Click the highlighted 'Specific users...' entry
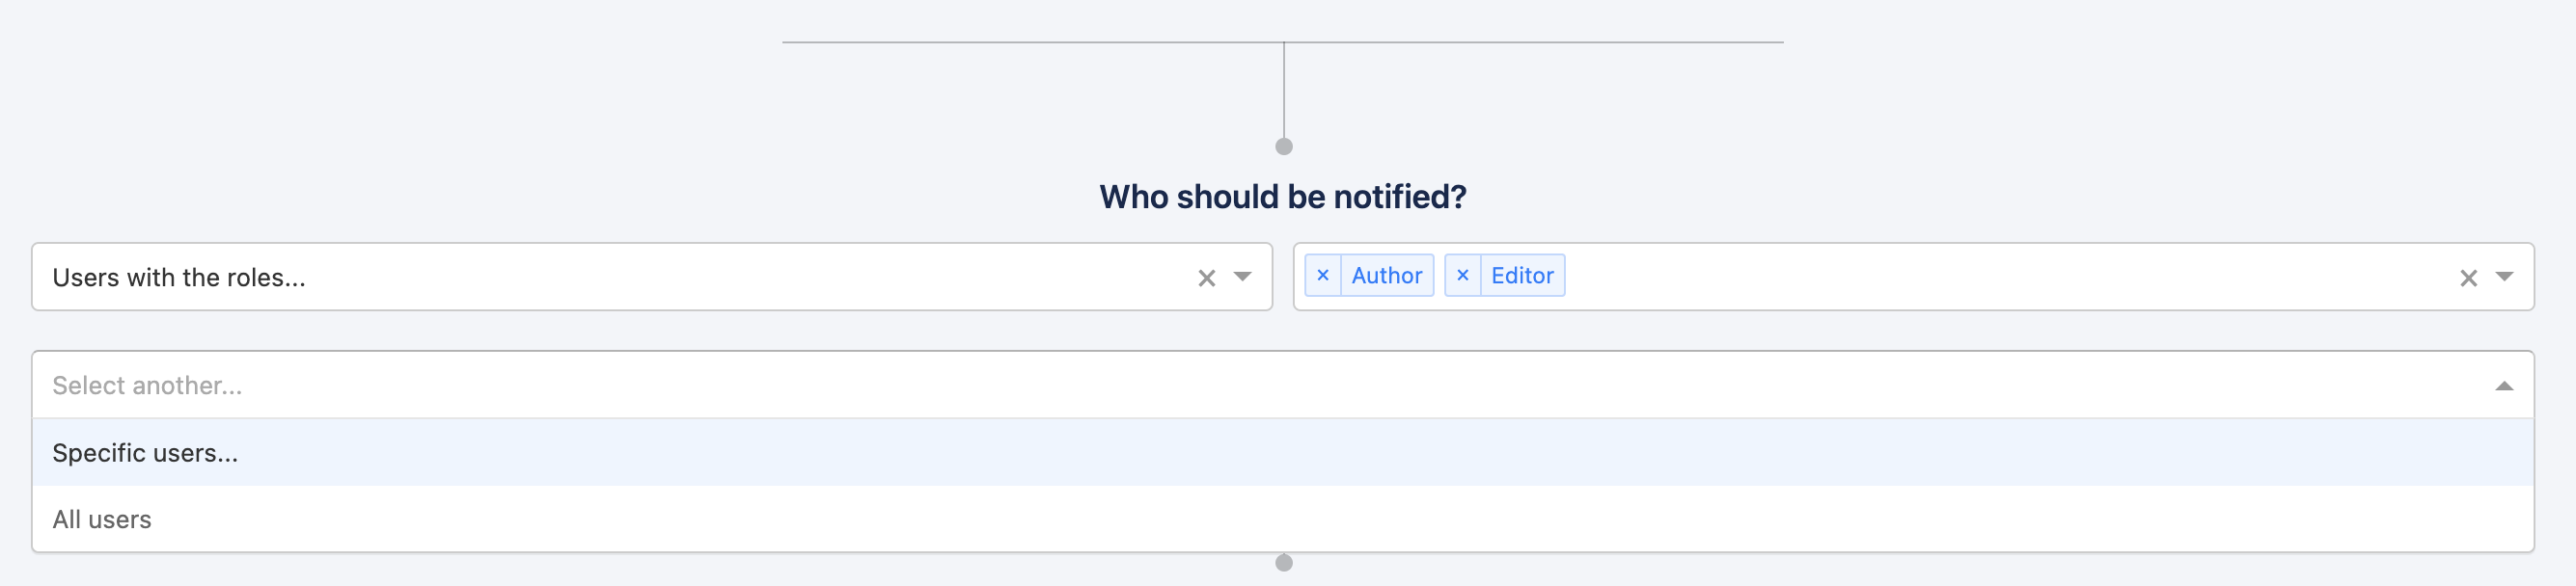 point(146,451)
